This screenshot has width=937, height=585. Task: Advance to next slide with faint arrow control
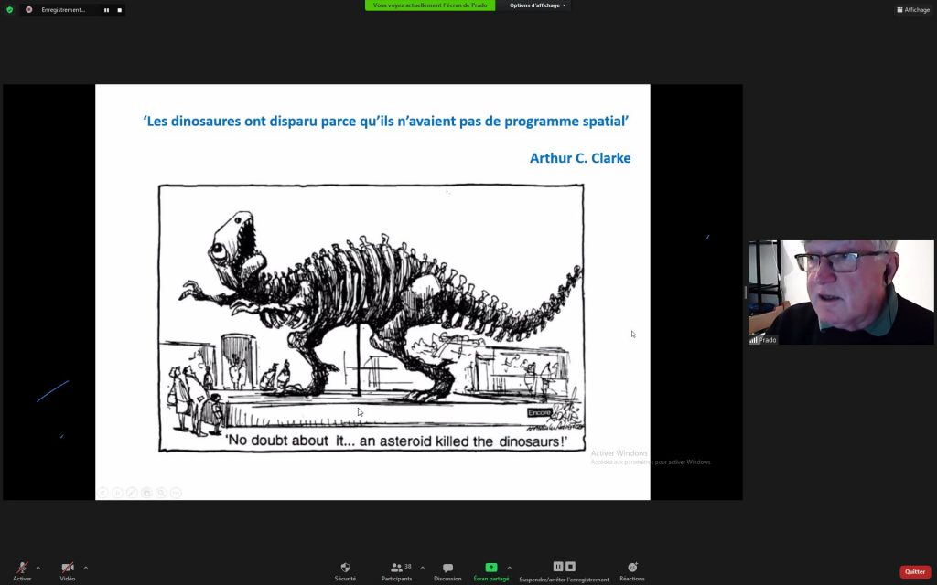[x=118, y=493]
